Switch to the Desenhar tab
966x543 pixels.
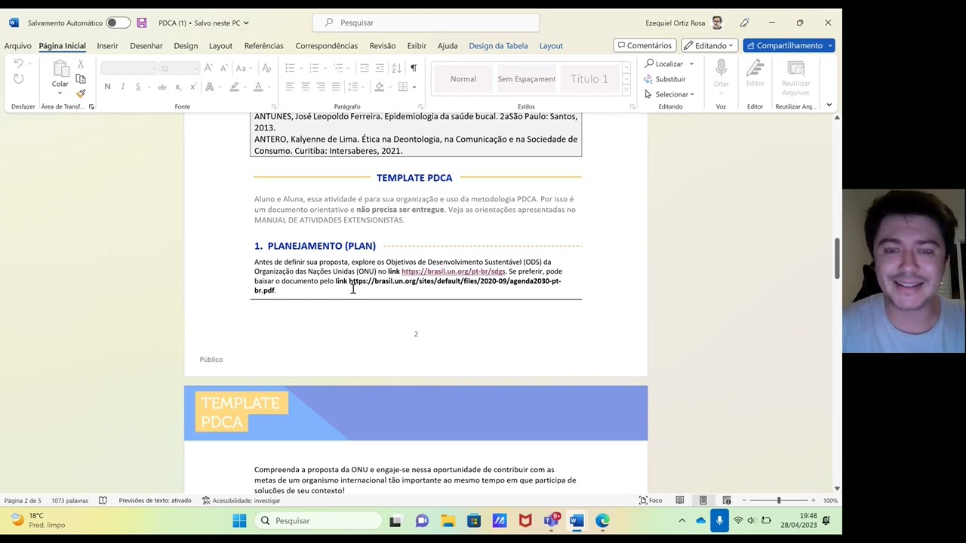tap(146, 46)
